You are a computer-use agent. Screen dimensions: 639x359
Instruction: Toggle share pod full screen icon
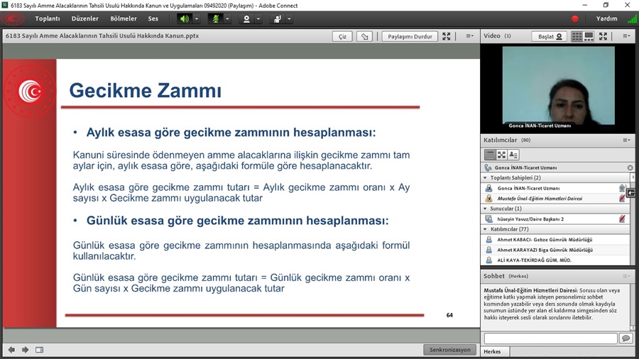tap(447, 36)
